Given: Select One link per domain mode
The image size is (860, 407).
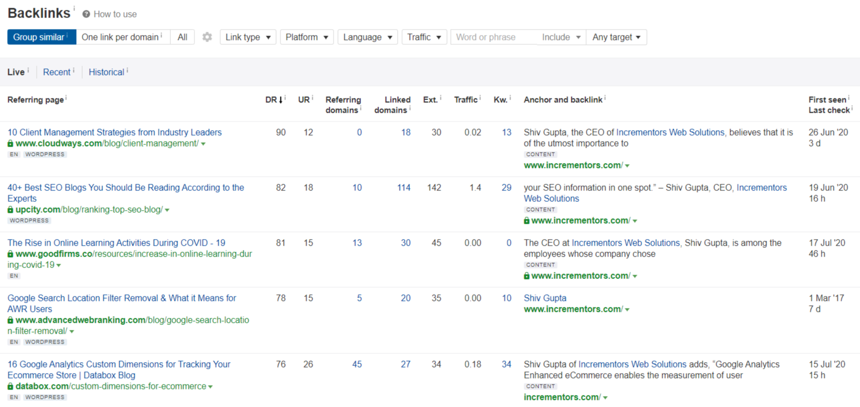Looking at the screenshot, I should 123,37.
